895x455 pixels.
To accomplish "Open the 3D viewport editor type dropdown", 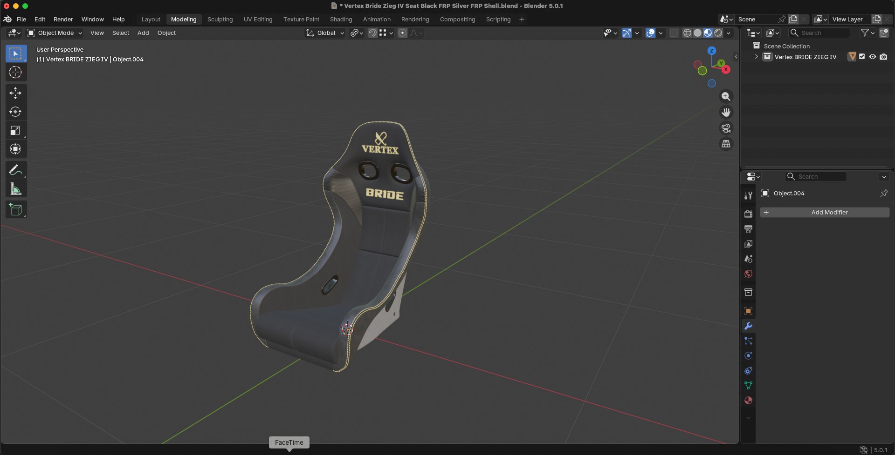I will (14, 33).
